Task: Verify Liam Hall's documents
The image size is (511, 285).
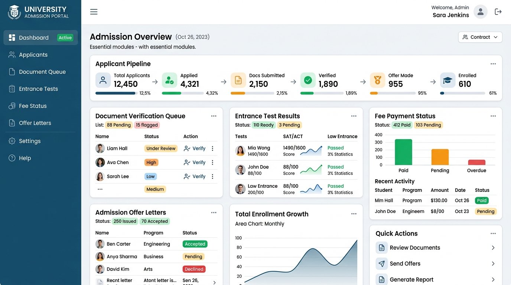Action: 195,148
